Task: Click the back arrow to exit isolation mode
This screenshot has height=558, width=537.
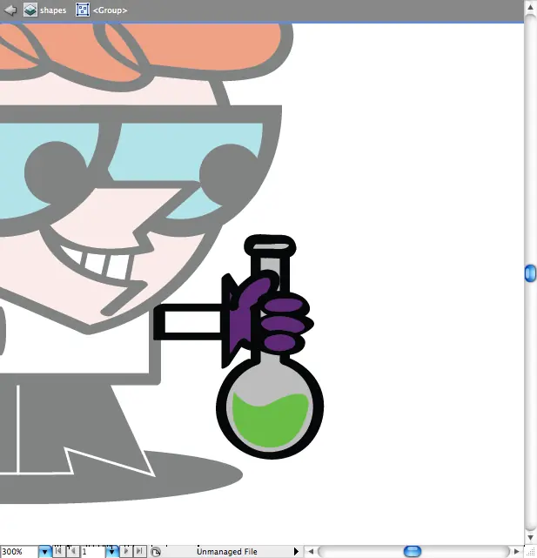Action: [10, 10]
